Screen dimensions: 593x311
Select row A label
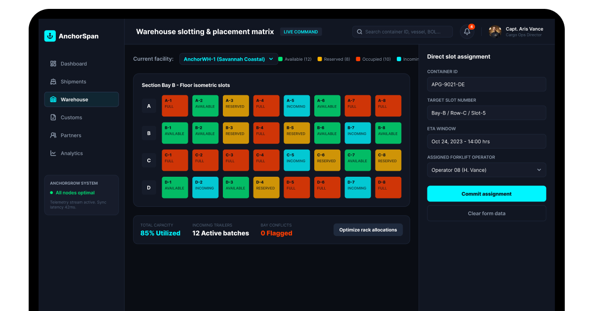tap(149, 106)
